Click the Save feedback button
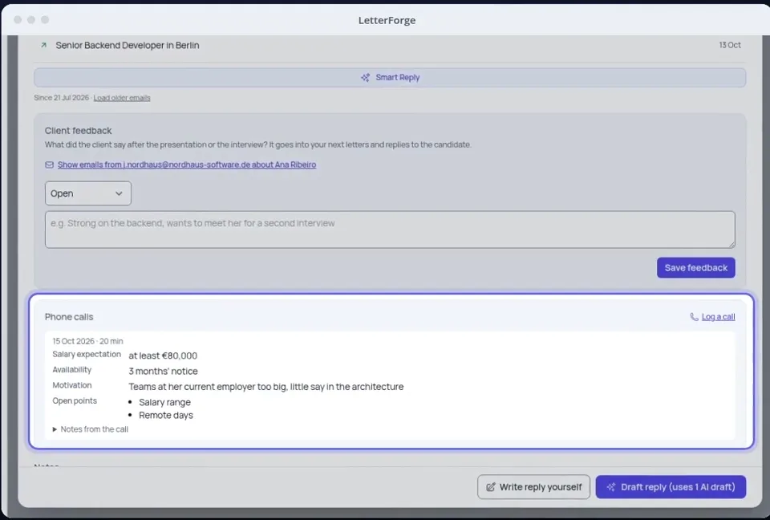Screen dimensions: 770x520 coord(696,268)
